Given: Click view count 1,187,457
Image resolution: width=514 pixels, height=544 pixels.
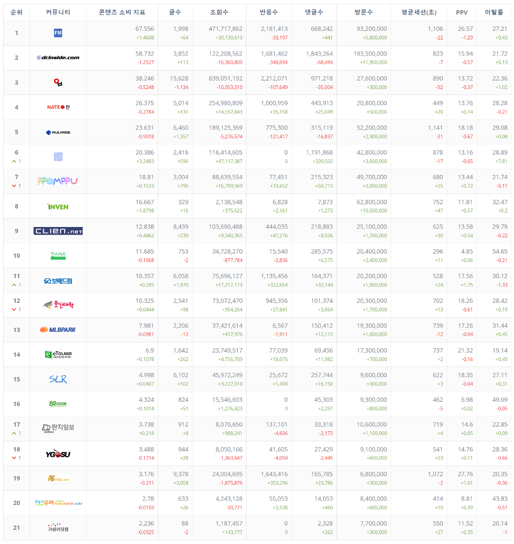Looking at the screenshot, I should (x=229, y=523).
